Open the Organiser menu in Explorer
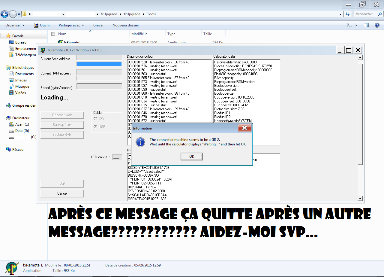The image size is (384, 277). [15, 25]
